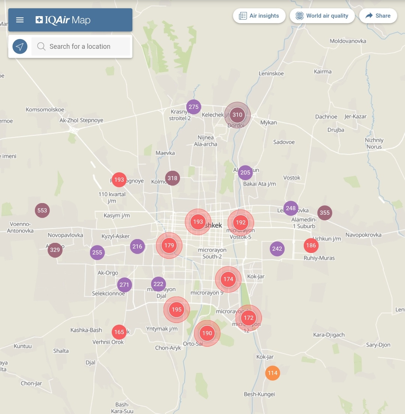Select the 355 AQI station marker
Screen dimensions: 405x414
325,213
